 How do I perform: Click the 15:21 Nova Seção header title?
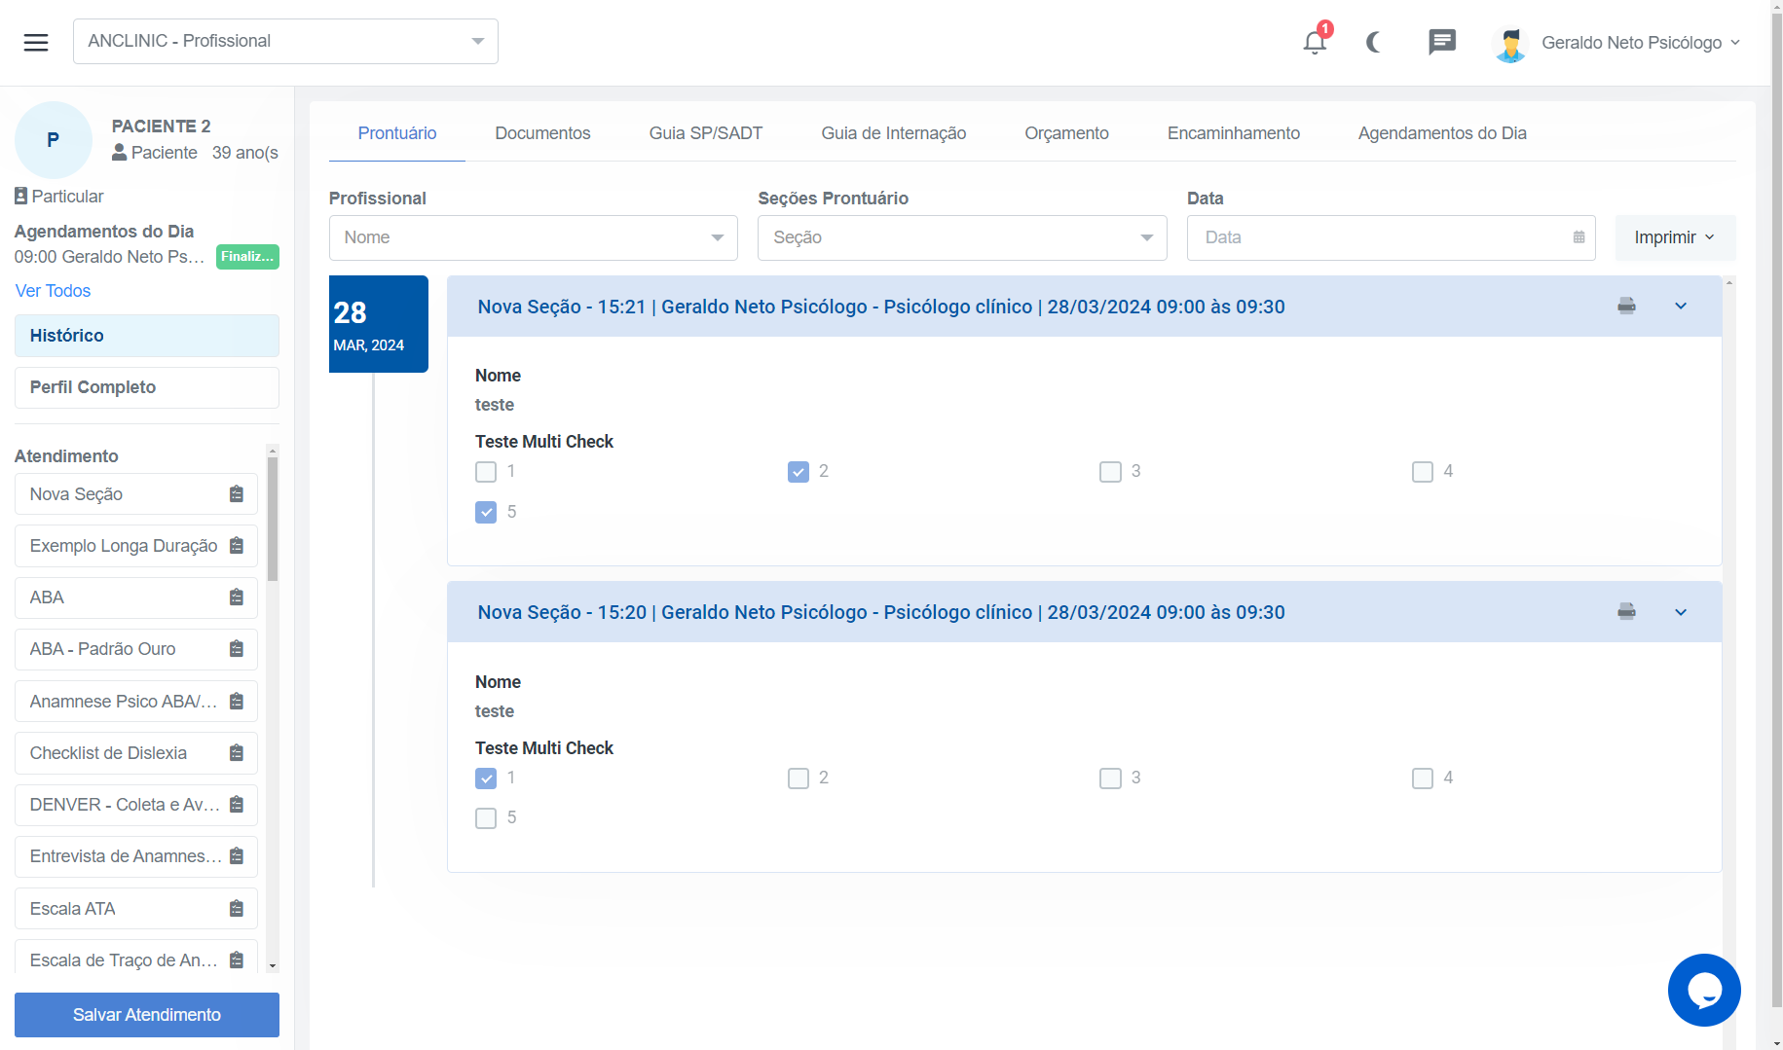[881, 307]
